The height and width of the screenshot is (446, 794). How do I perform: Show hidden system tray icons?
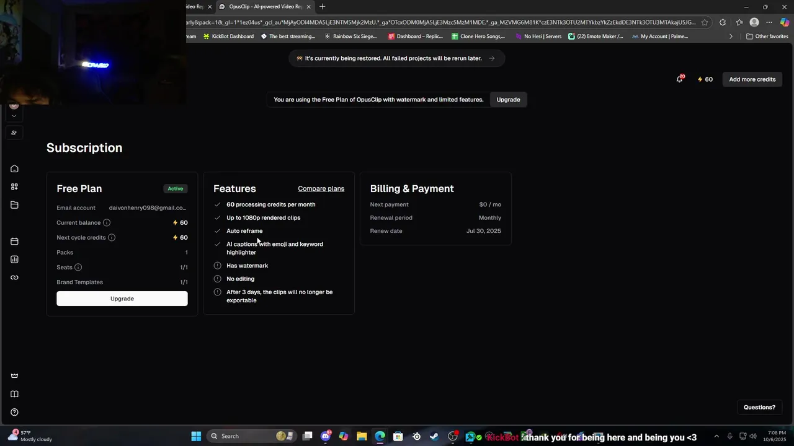716,436
